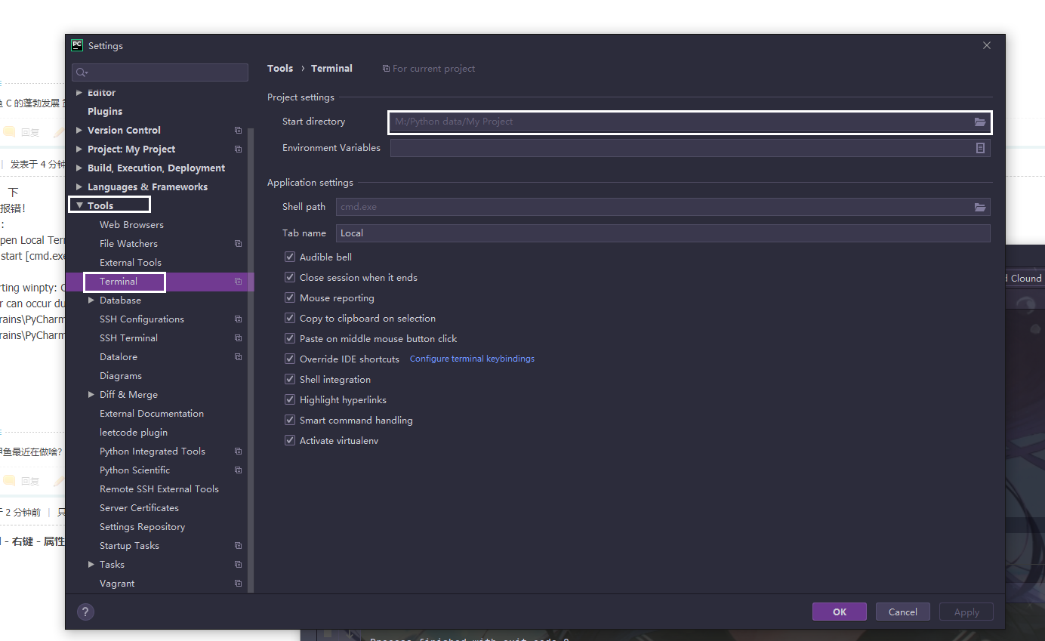Toggle Override IDE shortcuts checkbox
1045x641 pixels.
[290, 359]
